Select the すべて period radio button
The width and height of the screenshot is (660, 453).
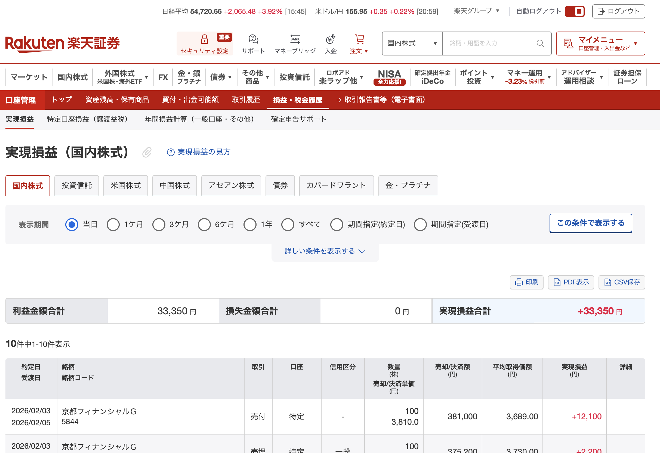288,225
